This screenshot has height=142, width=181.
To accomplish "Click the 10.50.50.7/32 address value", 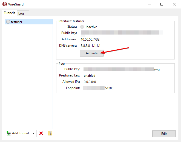I will tap(90, 39).
